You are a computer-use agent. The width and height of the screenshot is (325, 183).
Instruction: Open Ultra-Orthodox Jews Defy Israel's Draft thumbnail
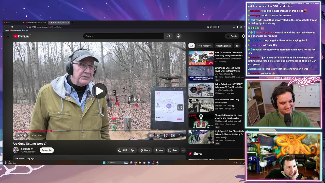[201, 105]
